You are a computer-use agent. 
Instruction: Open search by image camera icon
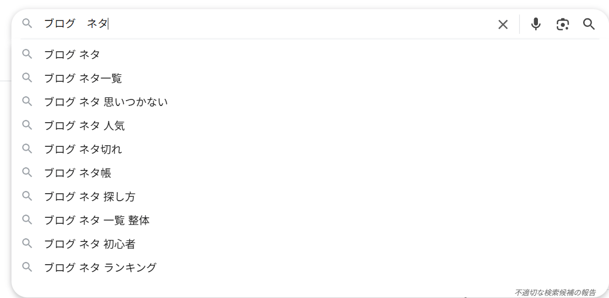pyautogui.click(x=562, y=24)
